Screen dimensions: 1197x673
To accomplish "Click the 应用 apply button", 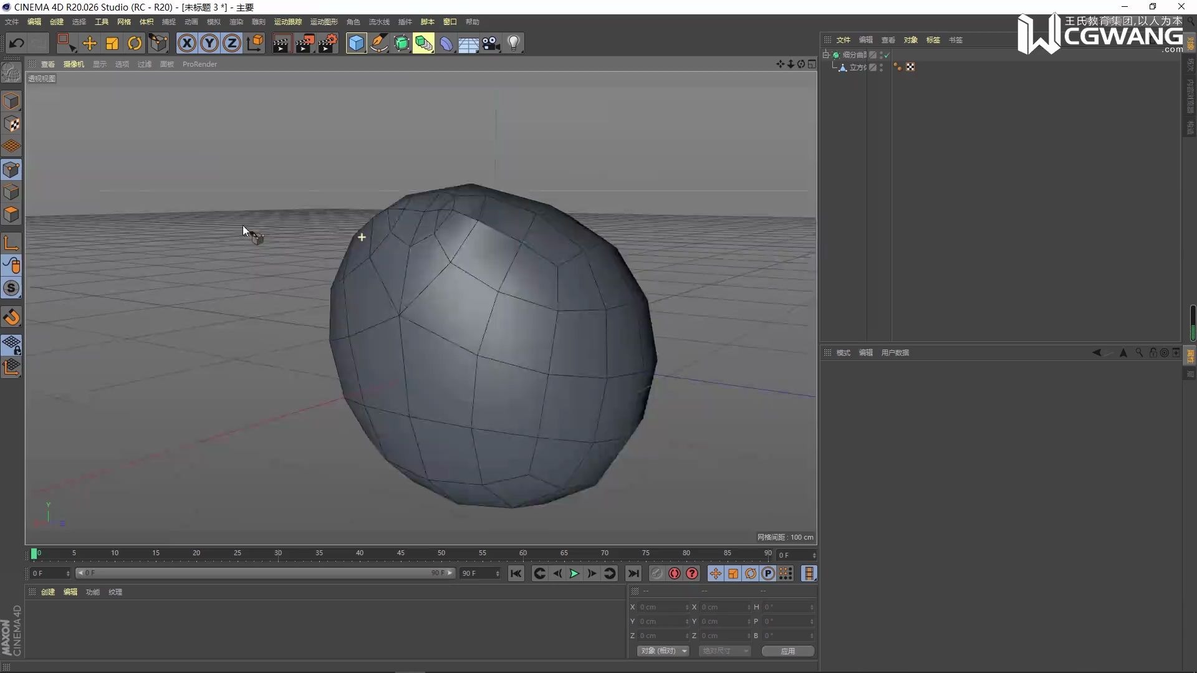I will 787,651.
